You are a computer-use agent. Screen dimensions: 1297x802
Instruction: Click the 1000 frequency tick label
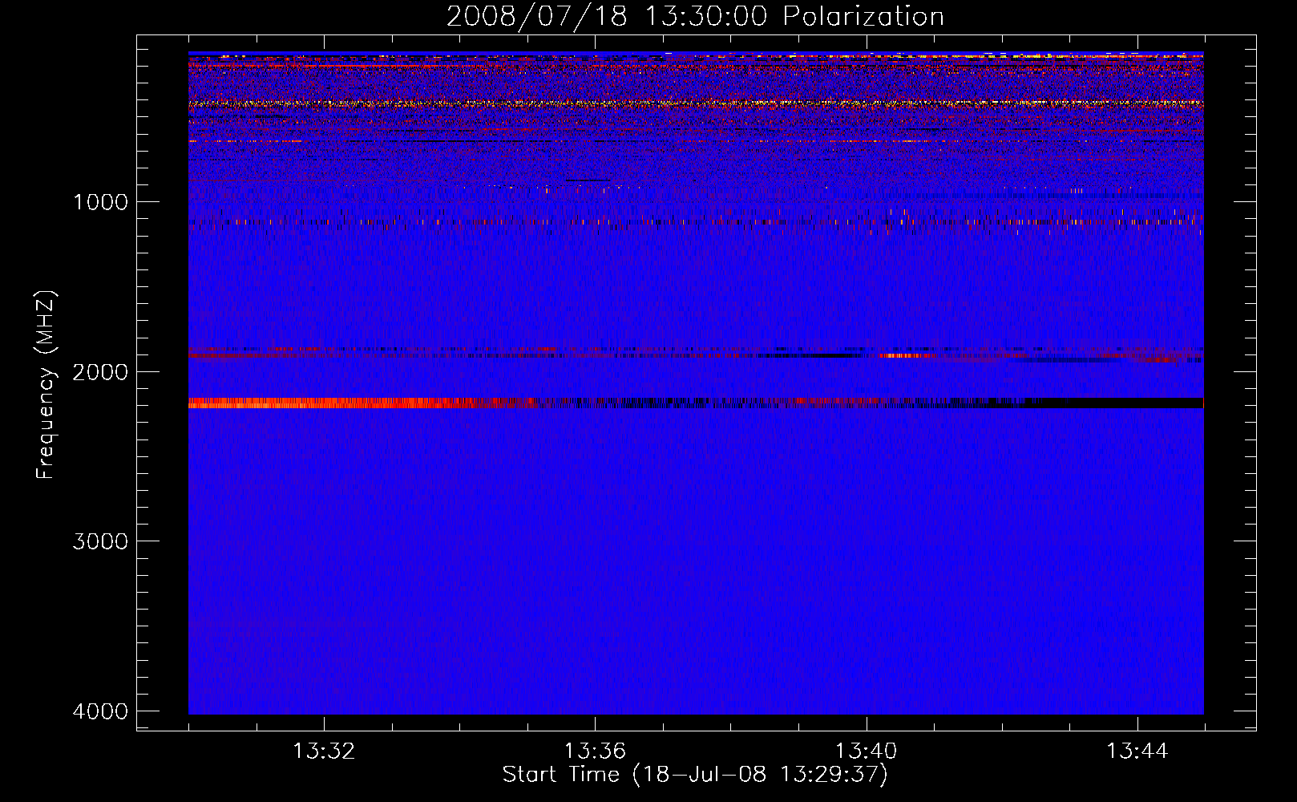[100, 202]
